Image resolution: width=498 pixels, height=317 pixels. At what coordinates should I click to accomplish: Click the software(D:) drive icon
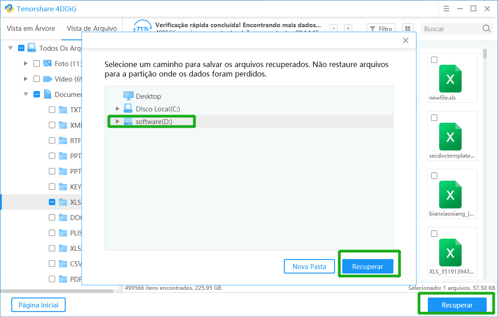(128, 121)
